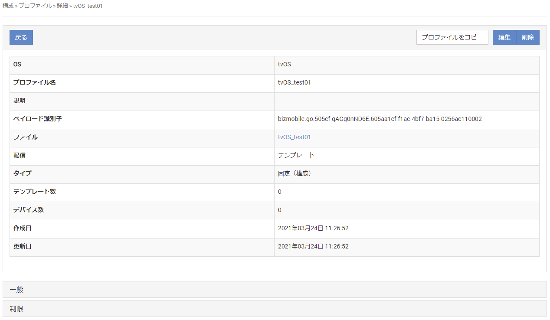Click the 削除 delete button
Viewport: 550px width, 320px height.
528,37
